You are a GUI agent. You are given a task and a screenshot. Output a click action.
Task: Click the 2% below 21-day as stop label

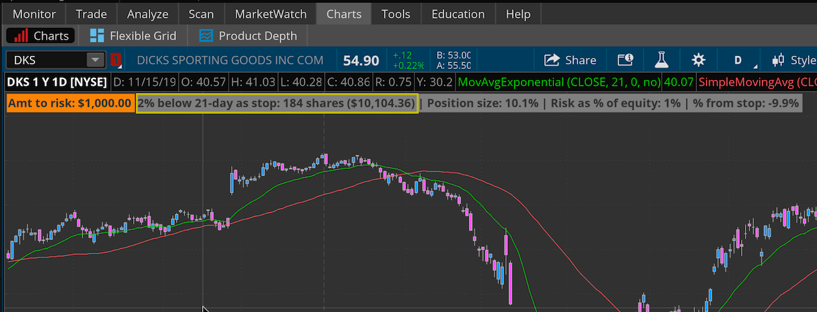pos(277,103)
